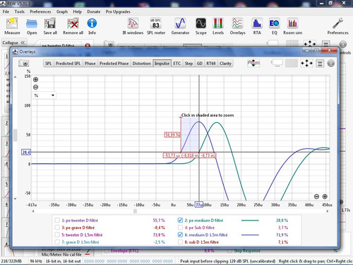Click the horizontal scrollbar thumb under graph
Viewport: 353px width, 265px height.
coord(135,211)
